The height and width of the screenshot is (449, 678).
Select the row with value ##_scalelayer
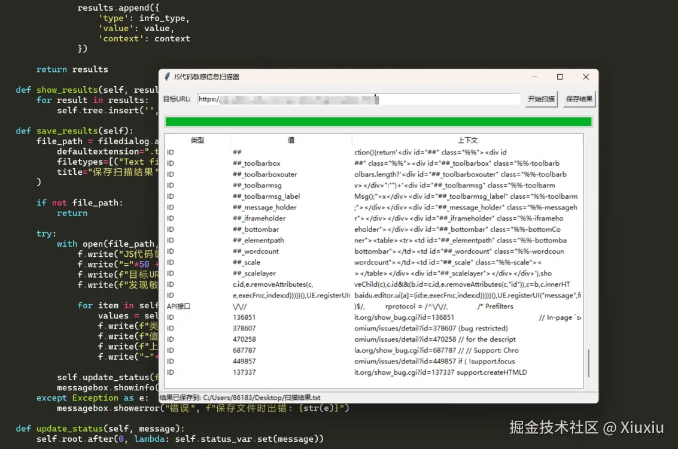pyautogui.click(x=374, y=274)
